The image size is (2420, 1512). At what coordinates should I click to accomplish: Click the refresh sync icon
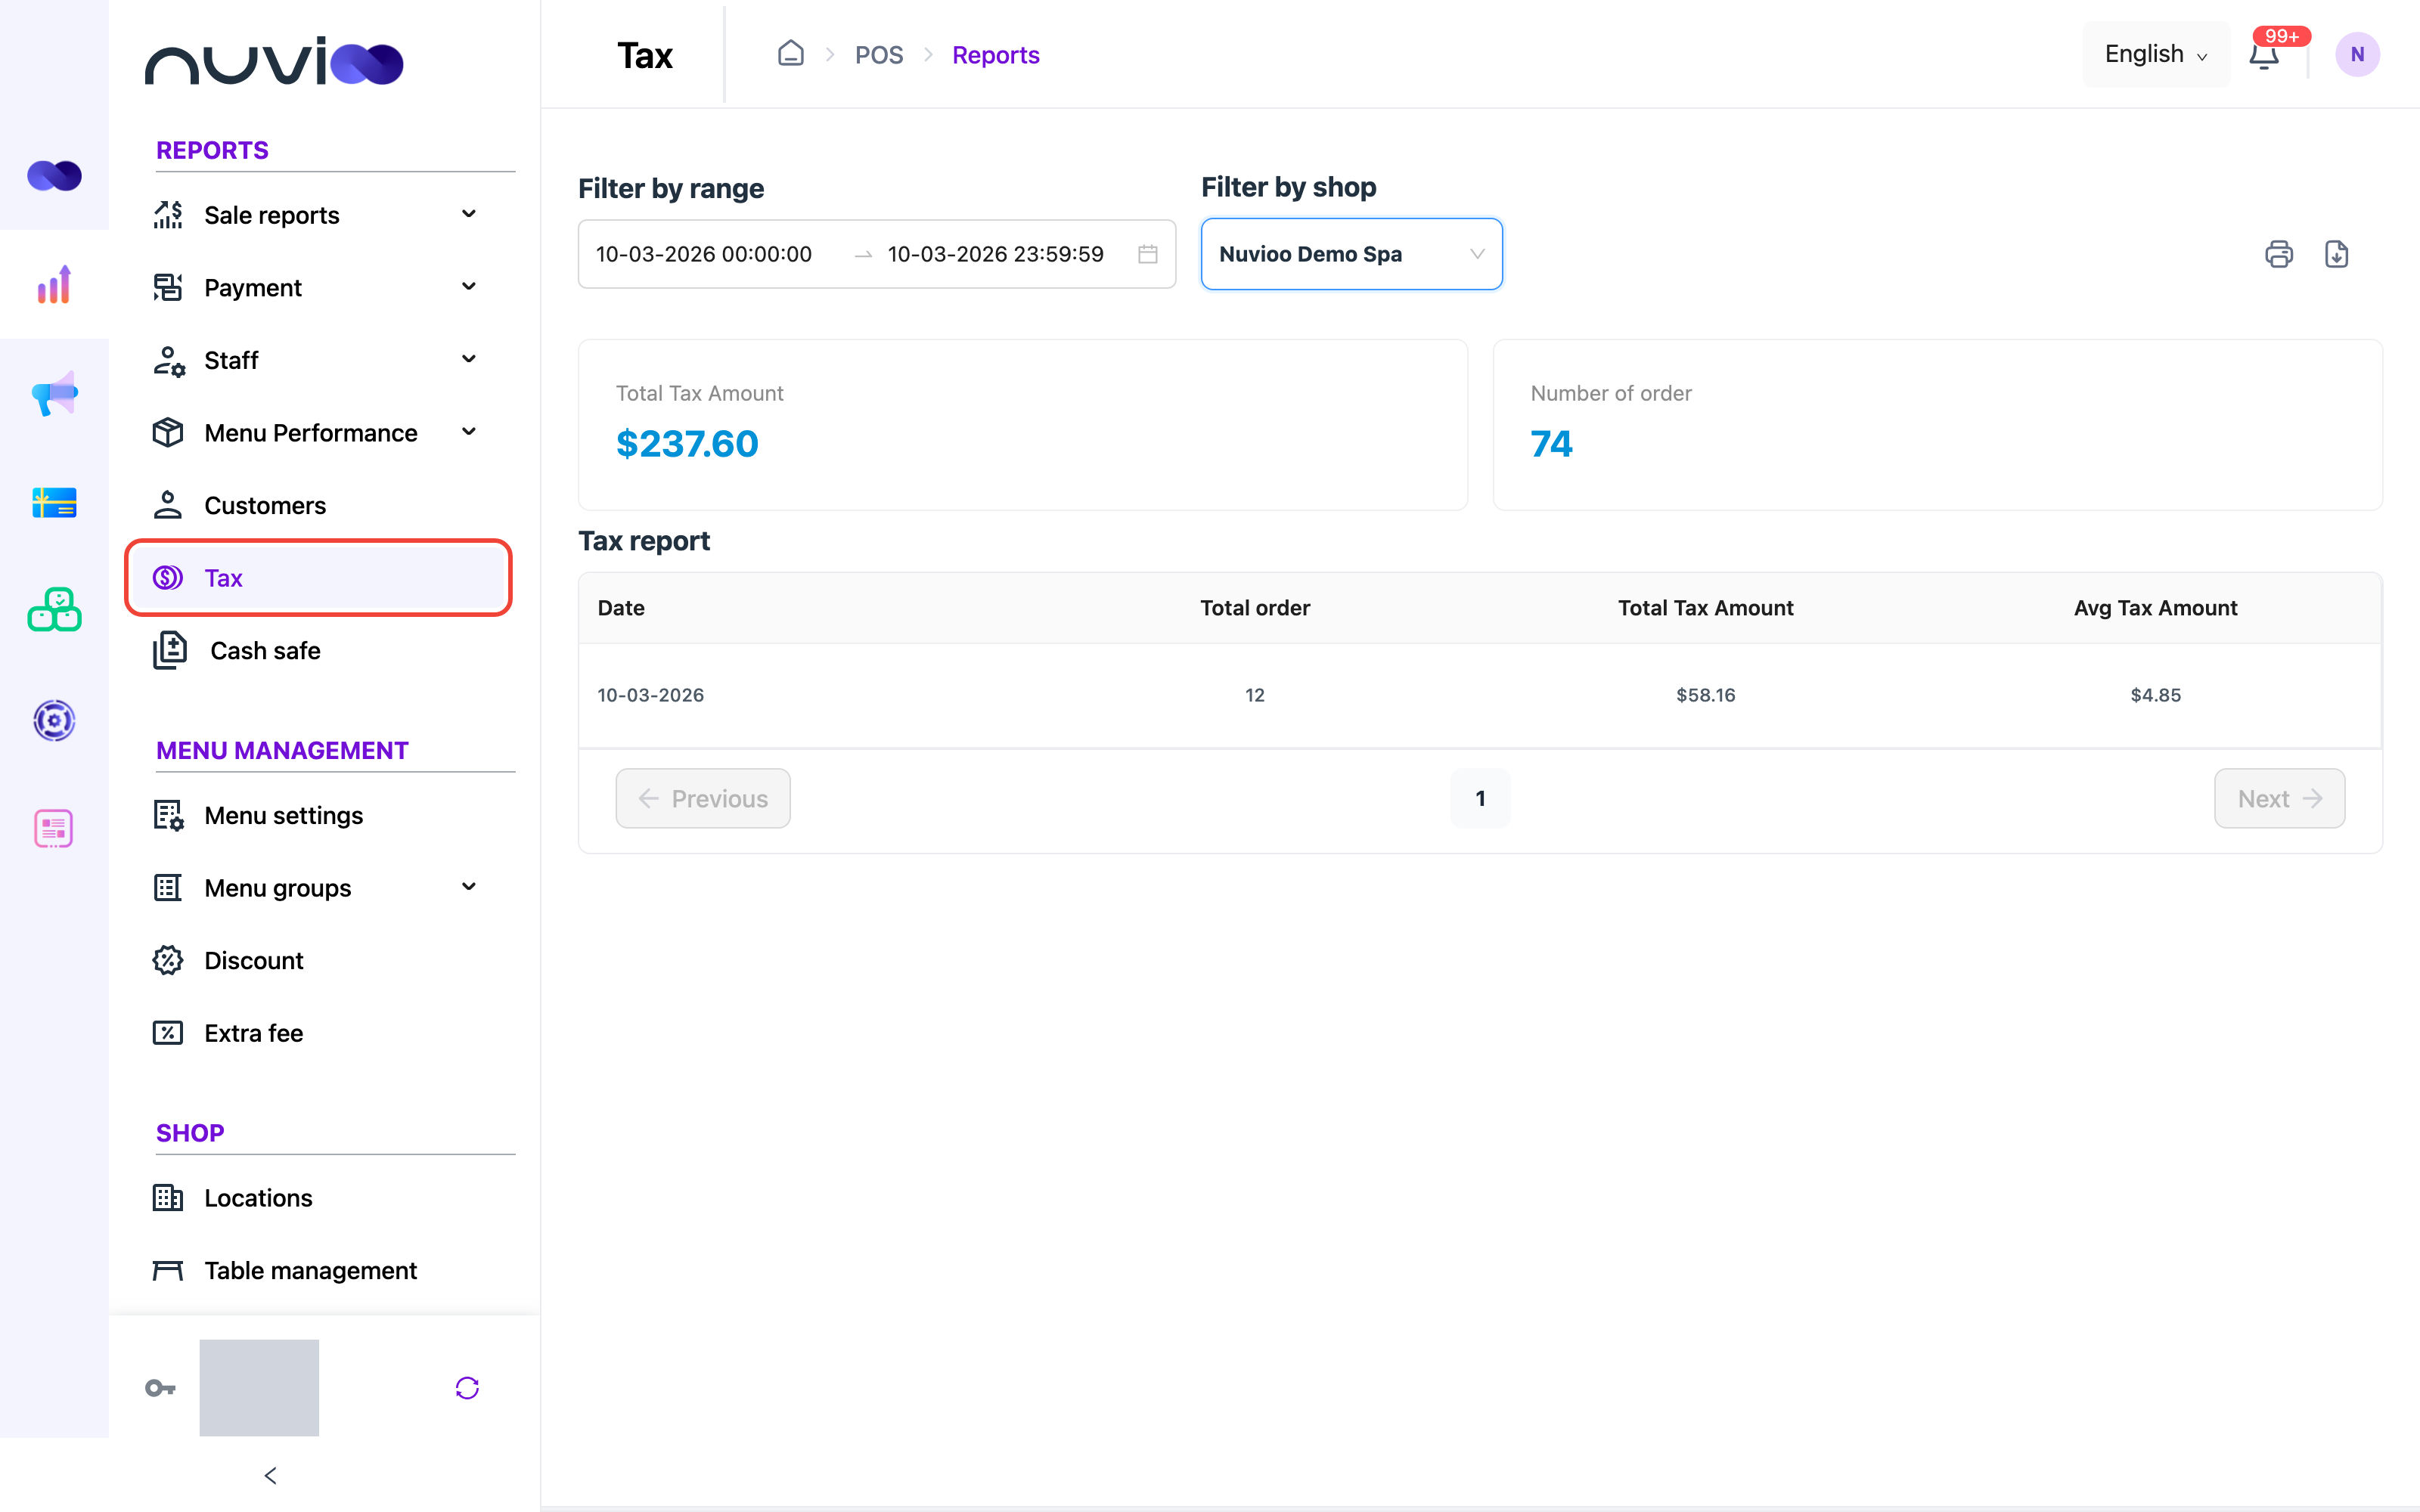(x=467, y=1388)
